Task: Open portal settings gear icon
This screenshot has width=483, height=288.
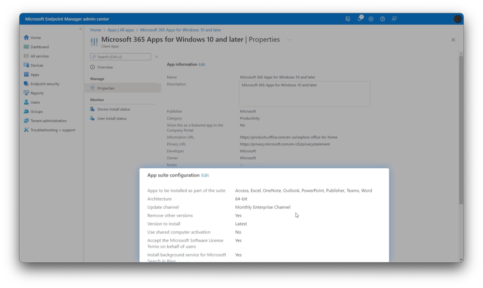Action: click(371, 19)
